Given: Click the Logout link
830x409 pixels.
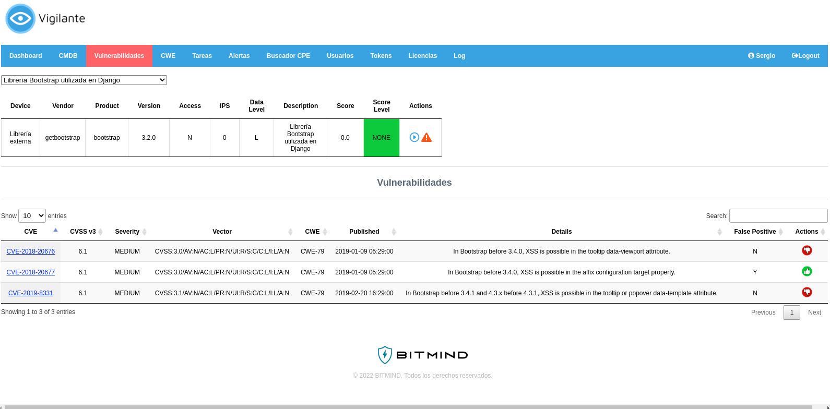Looking at the screenshot, I should [x=805, y=56].
